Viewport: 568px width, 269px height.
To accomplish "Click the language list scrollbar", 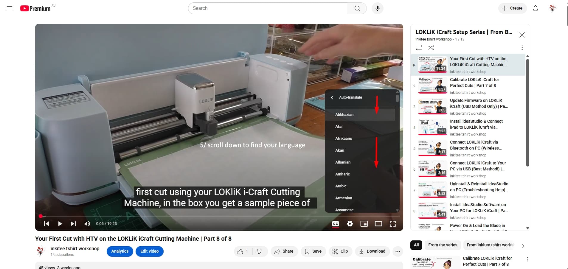I will [x=397, y=99].
